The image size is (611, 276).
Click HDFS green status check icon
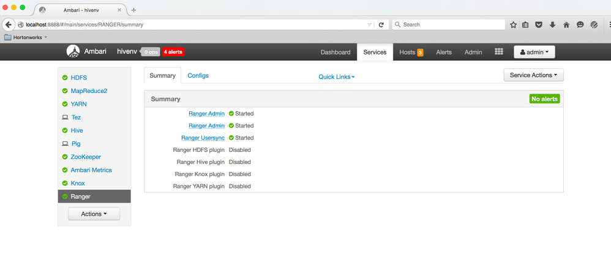(x=65, y=78)
